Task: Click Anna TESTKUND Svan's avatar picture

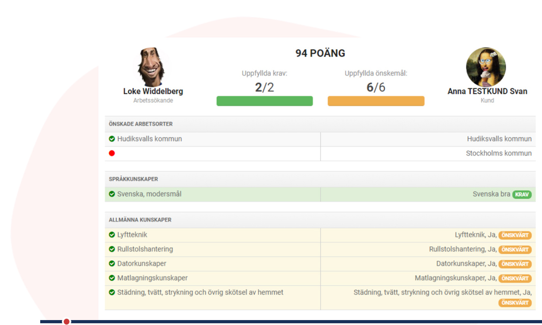Action: pos(486,67)
